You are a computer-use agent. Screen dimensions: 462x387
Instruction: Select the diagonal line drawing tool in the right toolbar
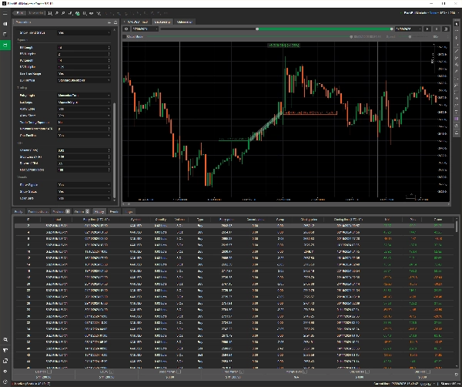tap(457, 51)
